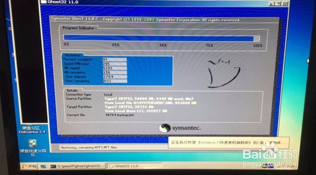Screen dimensions: 316x175
Task: Click the Connection type value 'Local'
Action: tap(108, 94)
